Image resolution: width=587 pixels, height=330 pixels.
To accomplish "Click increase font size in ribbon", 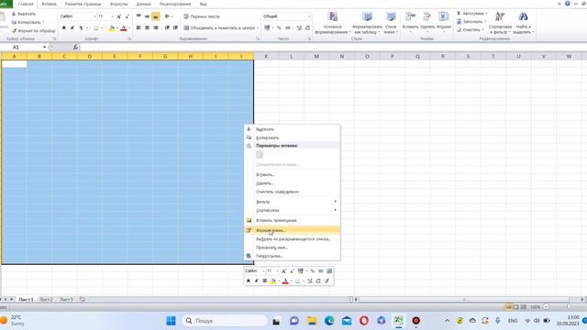I will point(118,16).
